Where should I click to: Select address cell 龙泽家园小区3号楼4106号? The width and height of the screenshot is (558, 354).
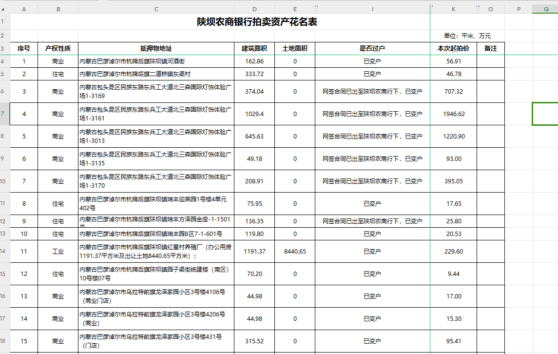[x=156, y=296]
